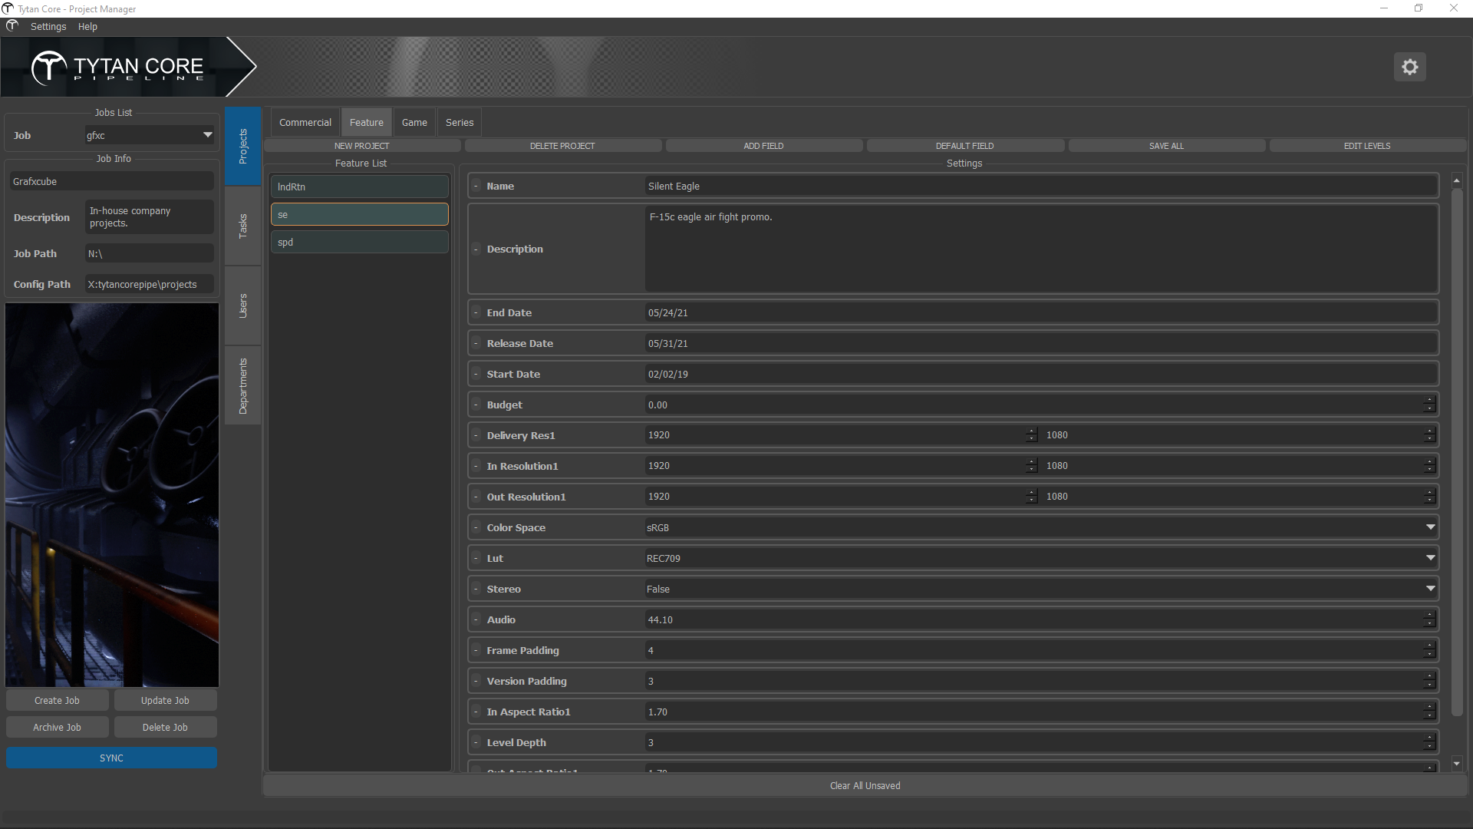1473x829 pixels.
Task: Click the minus button beside Frame Padding
Action: click(x=476, y=650)
